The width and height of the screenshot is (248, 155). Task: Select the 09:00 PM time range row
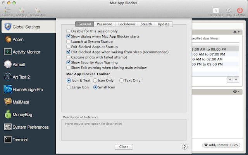click(215, 49)
